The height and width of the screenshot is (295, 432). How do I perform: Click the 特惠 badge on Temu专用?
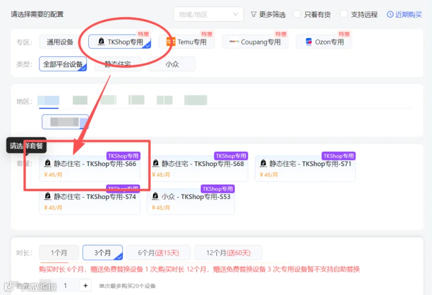[206, 34]
